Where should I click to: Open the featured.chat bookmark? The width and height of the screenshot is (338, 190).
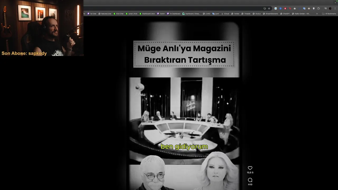tap(105, 14)
